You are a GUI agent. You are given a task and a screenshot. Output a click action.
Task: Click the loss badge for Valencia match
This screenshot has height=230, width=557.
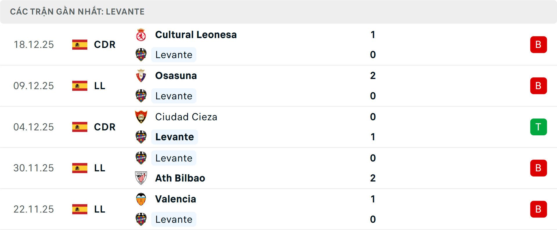(x=538, y=209)
